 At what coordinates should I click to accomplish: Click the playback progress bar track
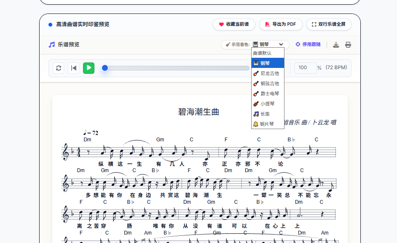click(177, 68)
